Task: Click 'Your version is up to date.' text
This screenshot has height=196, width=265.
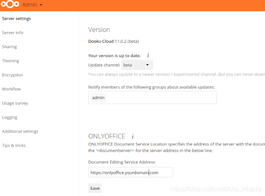Action: pos(114,56)
